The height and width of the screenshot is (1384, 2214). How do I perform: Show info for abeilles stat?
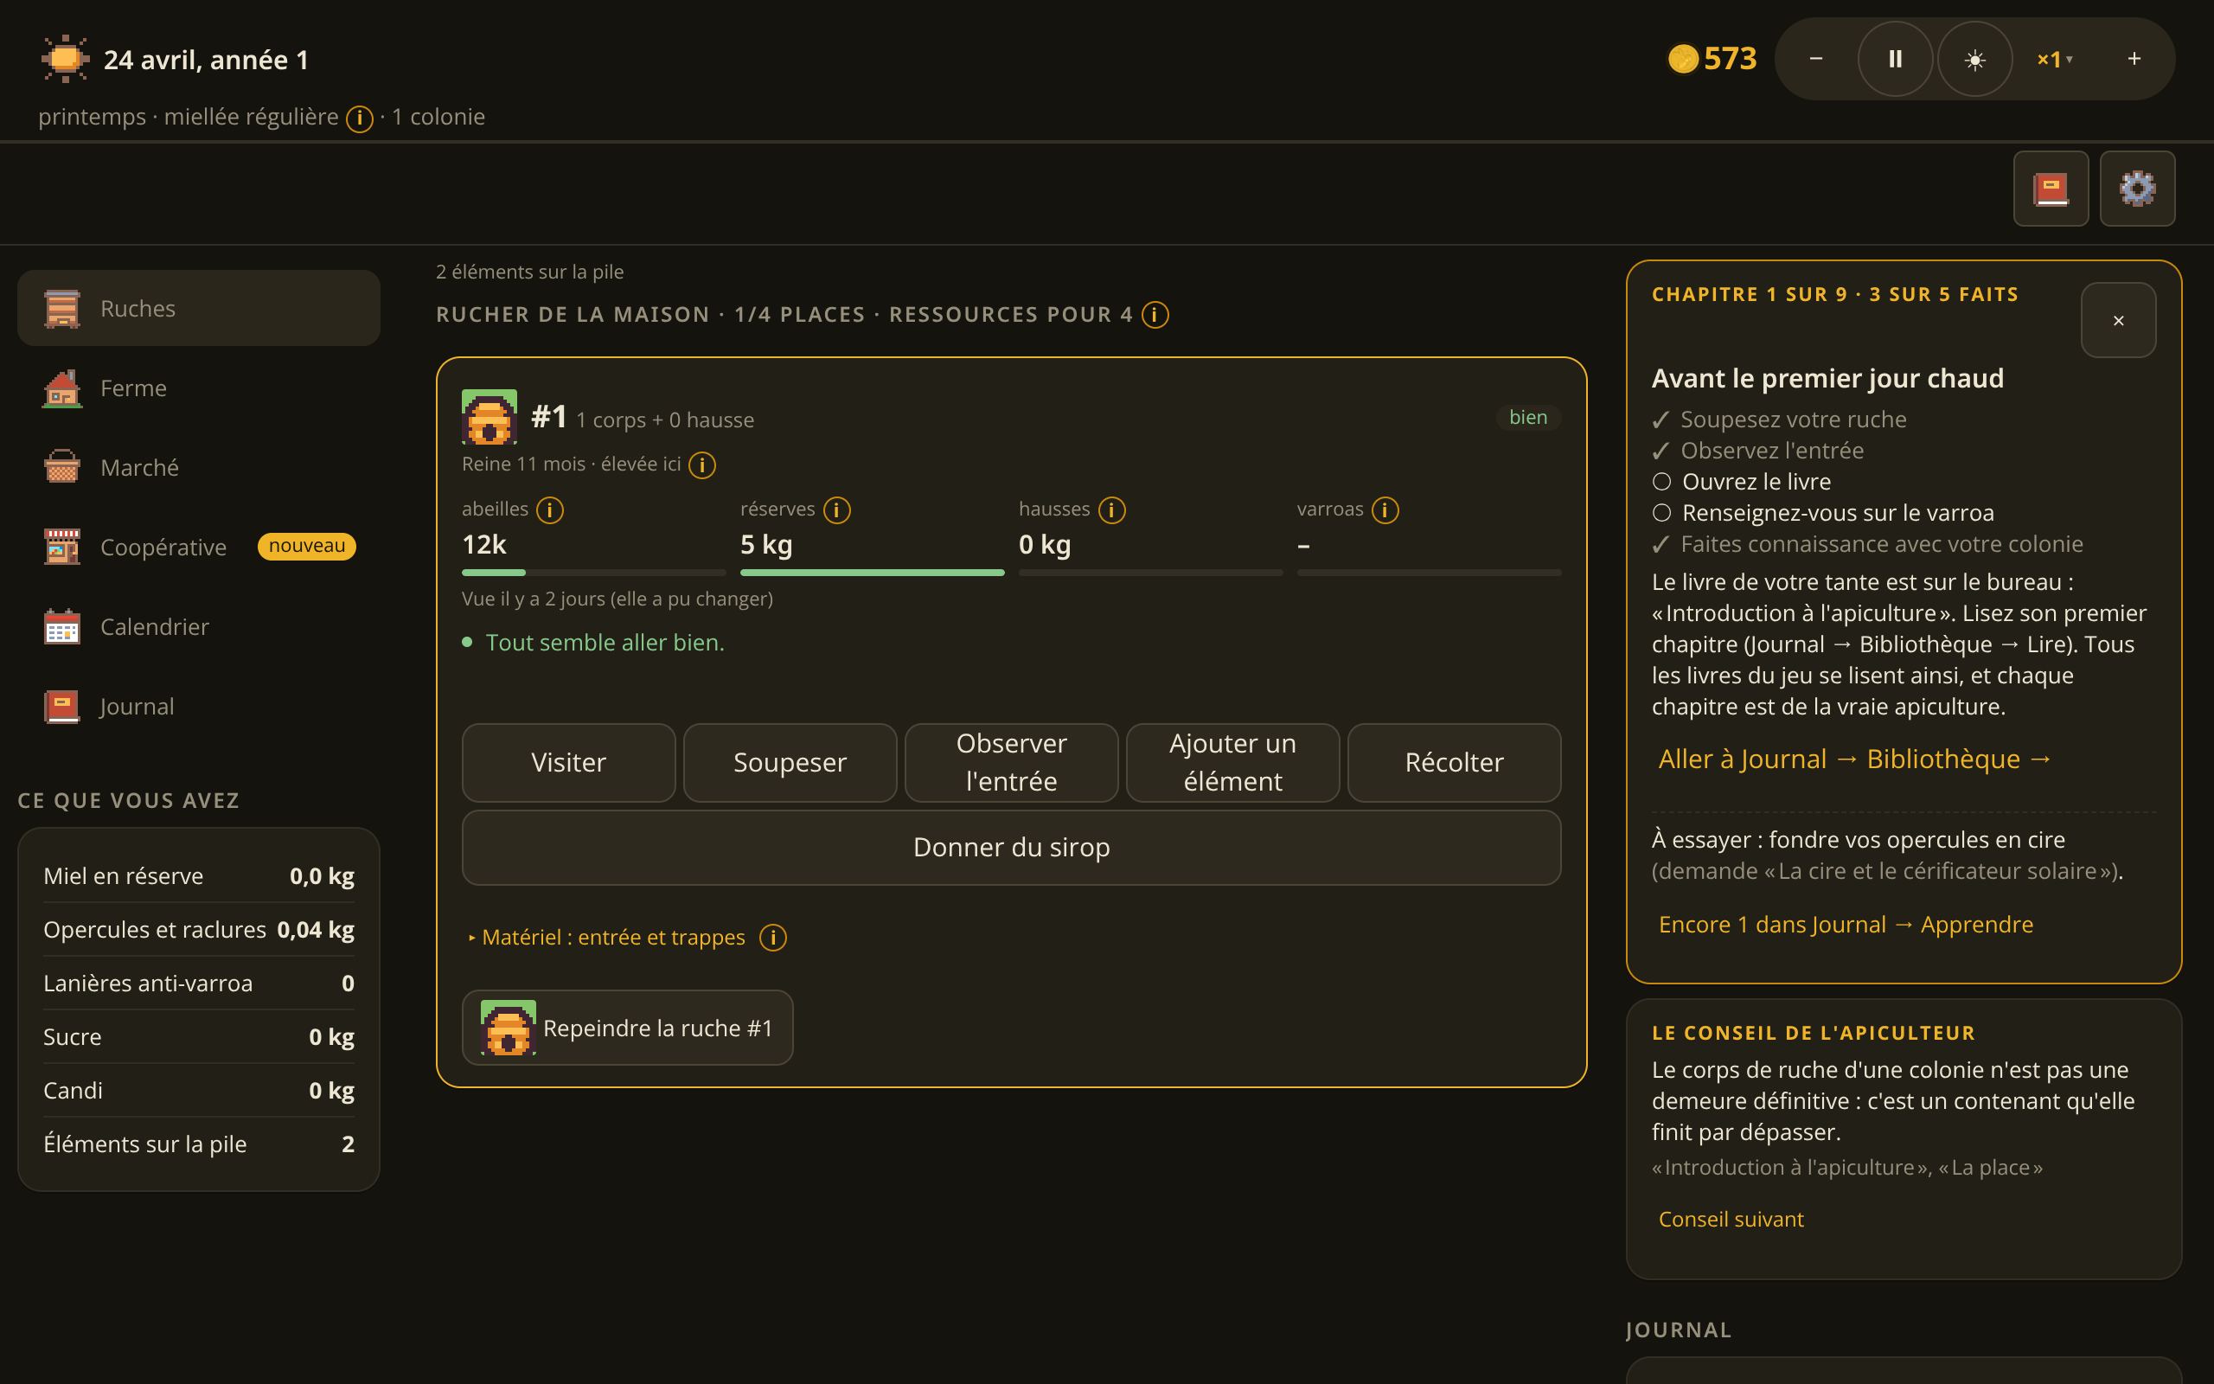[x=550, y=509]
